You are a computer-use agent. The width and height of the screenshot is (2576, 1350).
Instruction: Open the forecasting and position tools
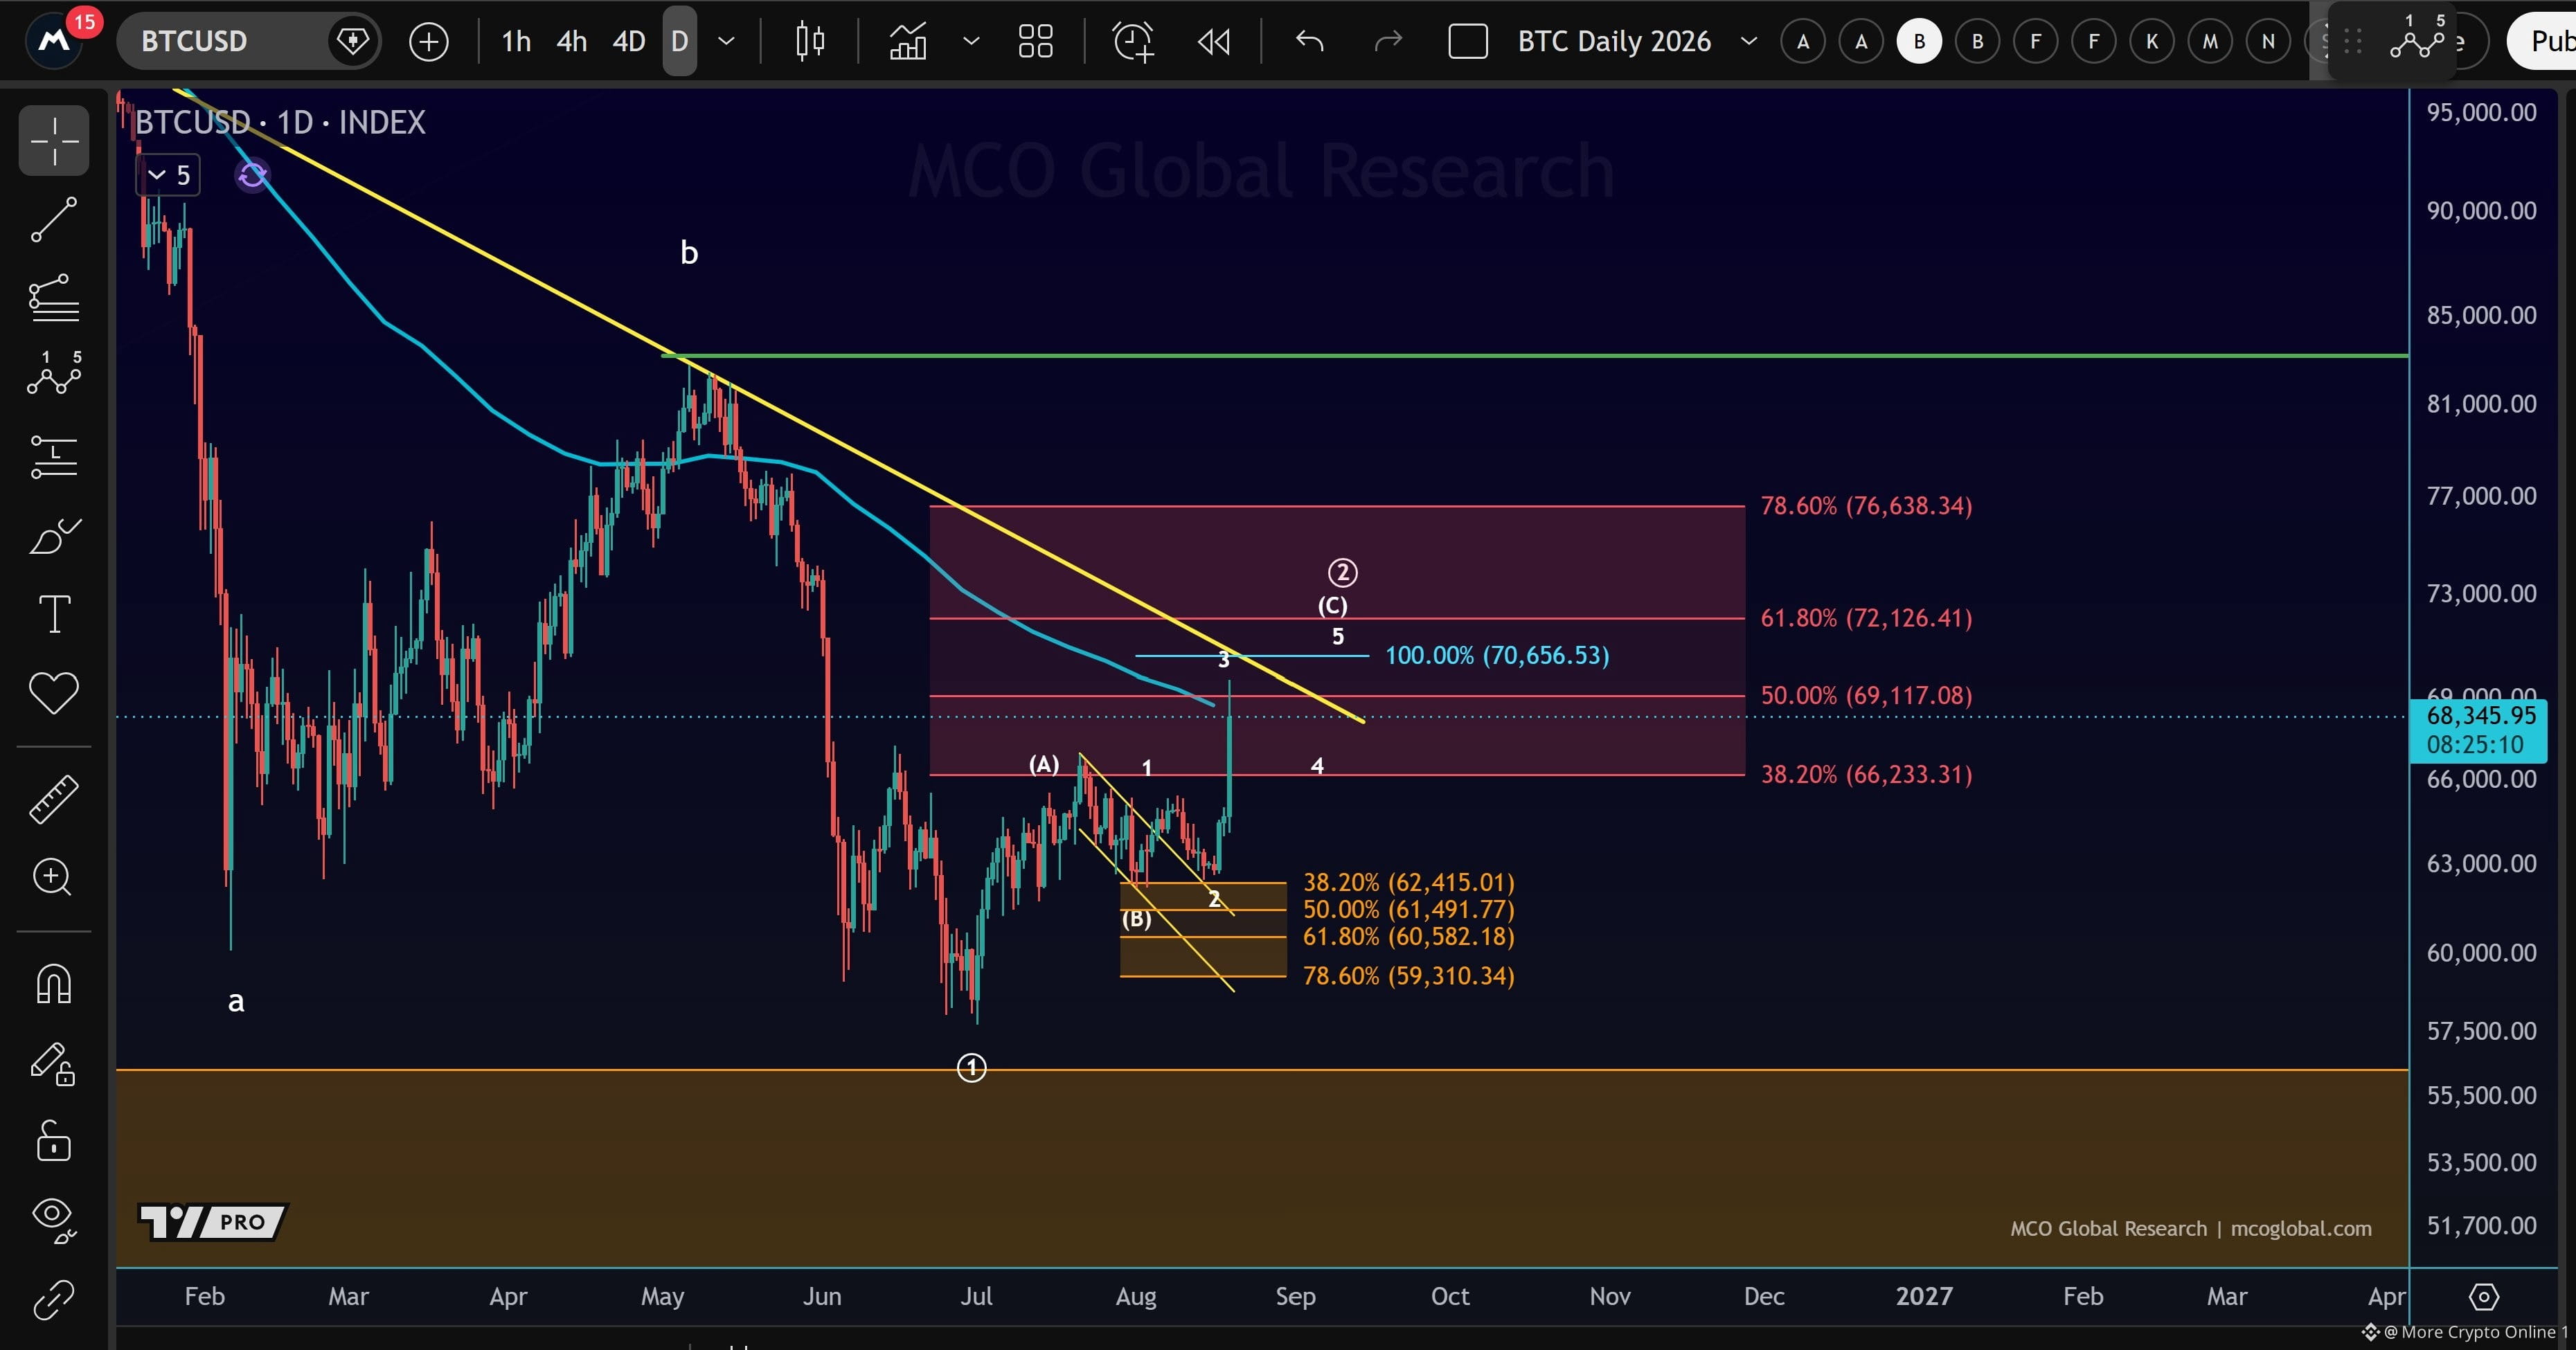pos(54,456)
